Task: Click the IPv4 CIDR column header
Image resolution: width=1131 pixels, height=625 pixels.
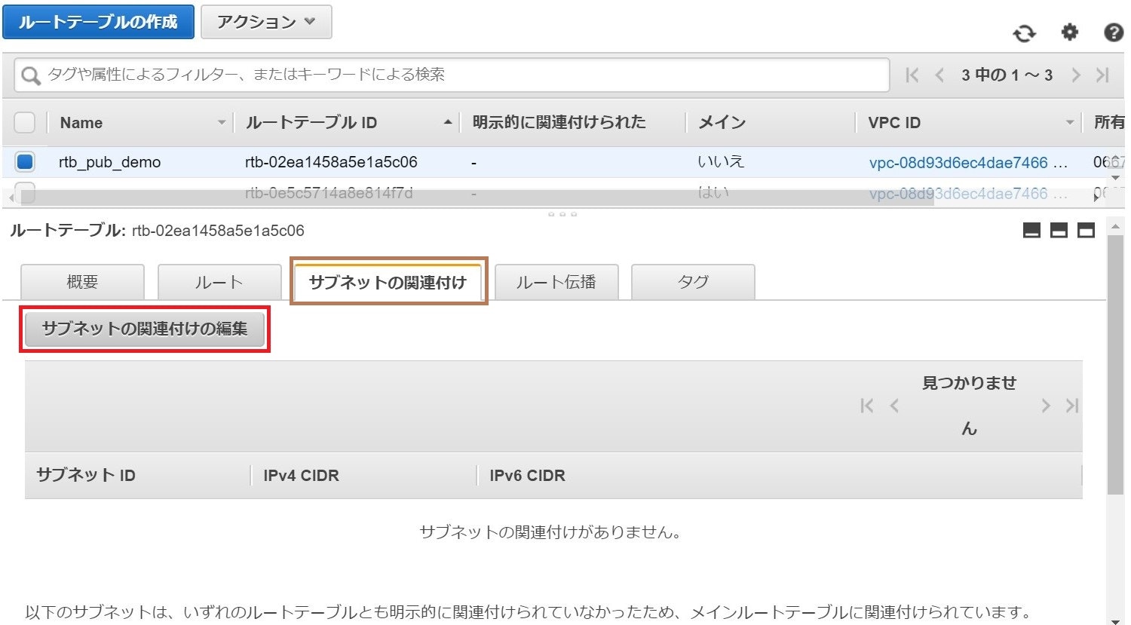Action: pos(301,476)
